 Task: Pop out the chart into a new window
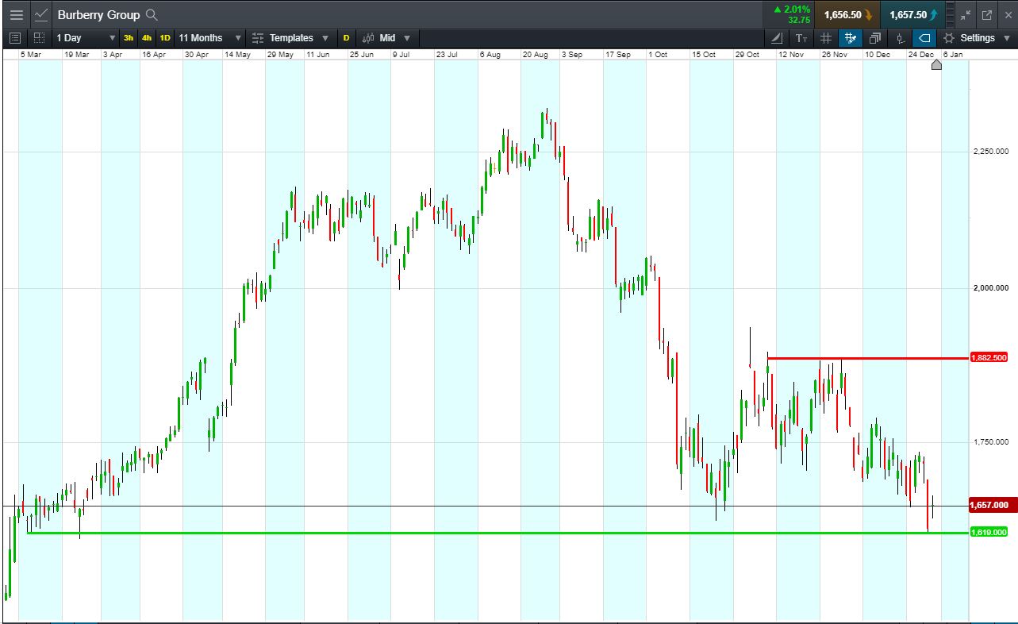987,15
